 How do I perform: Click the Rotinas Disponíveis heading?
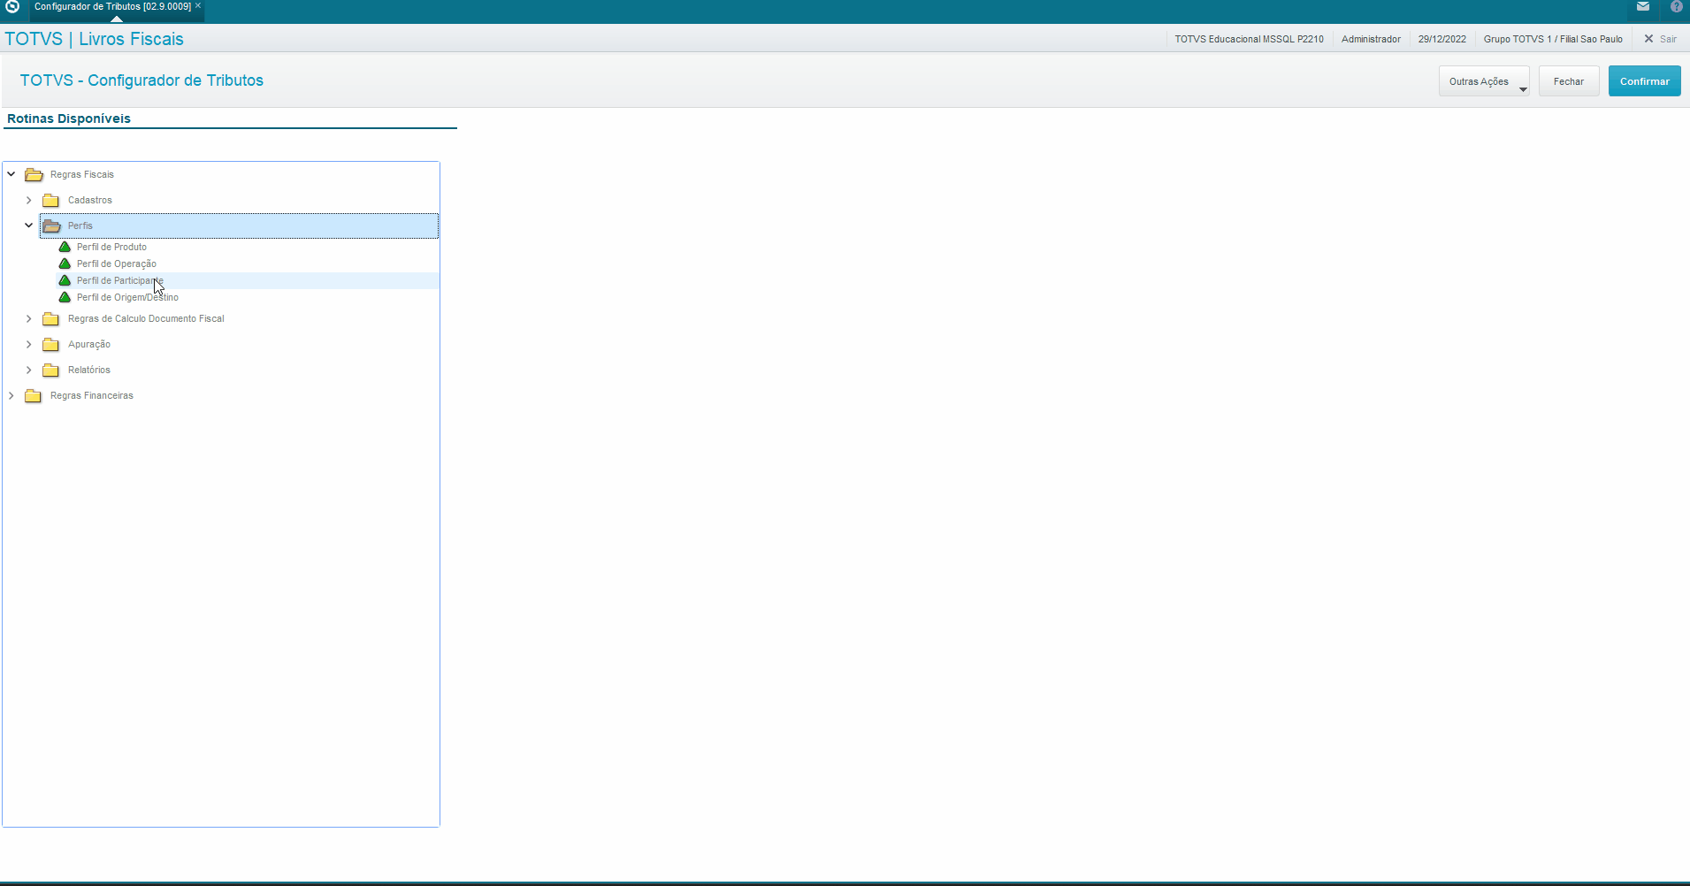point(69,118)
